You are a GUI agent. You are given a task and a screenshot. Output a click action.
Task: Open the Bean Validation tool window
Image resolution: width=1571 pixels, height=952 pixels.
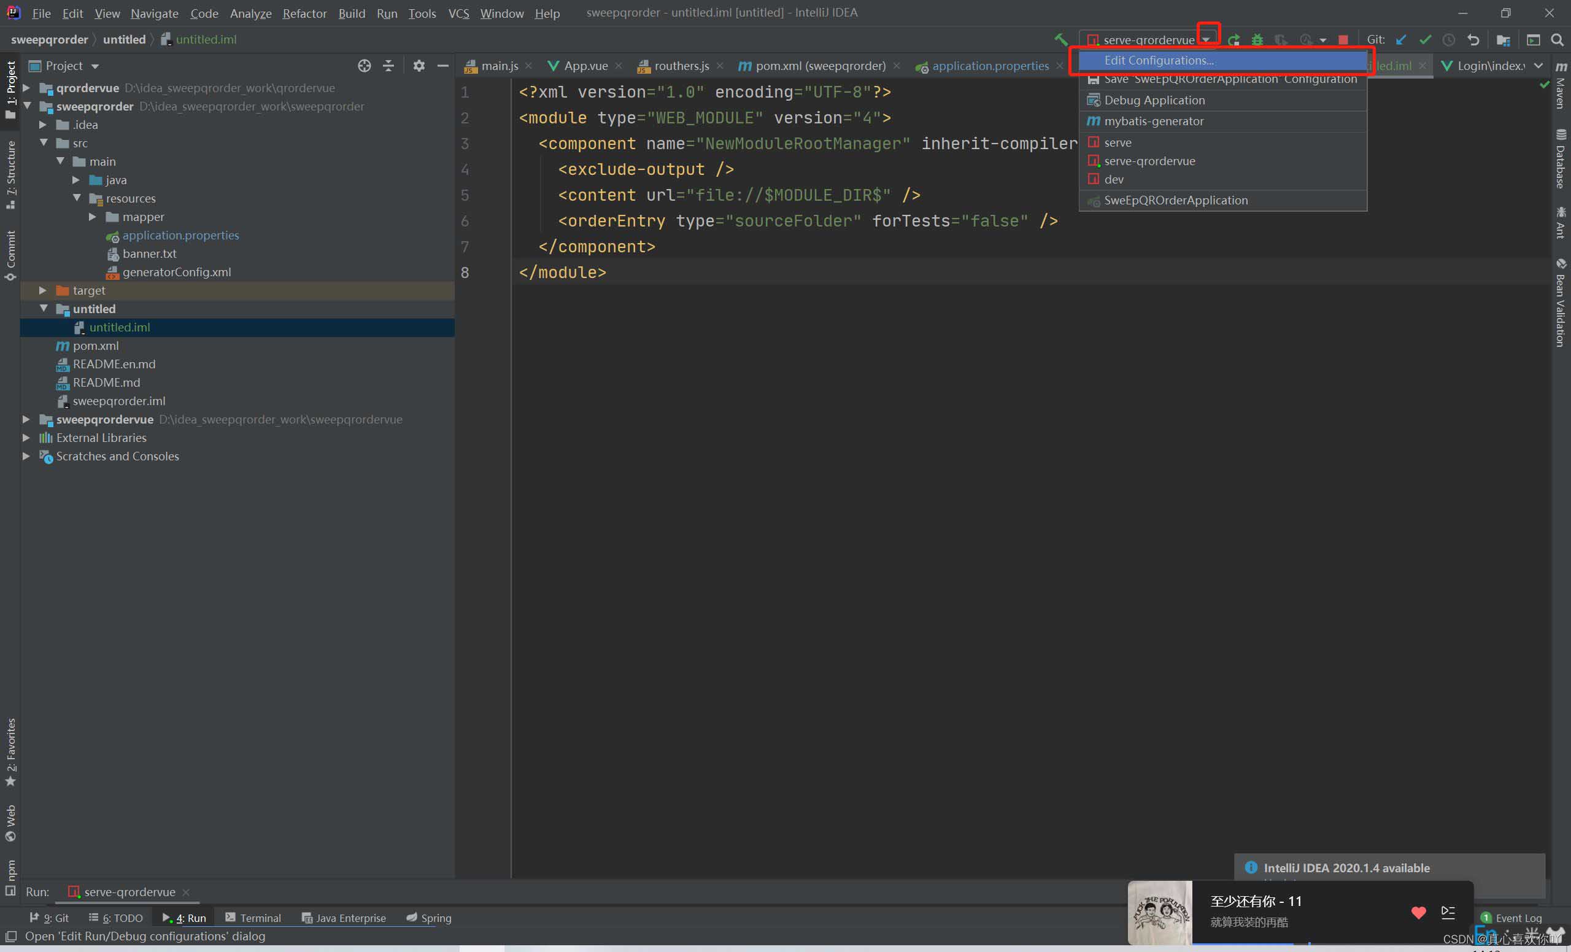click(x=1561, y=303)
